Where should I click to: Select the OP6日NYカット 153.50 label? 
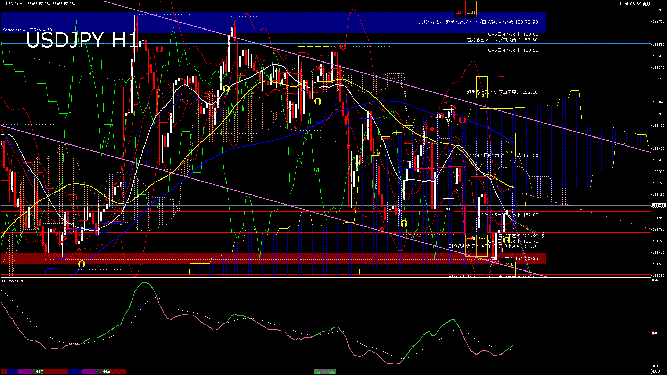point(513,50)
